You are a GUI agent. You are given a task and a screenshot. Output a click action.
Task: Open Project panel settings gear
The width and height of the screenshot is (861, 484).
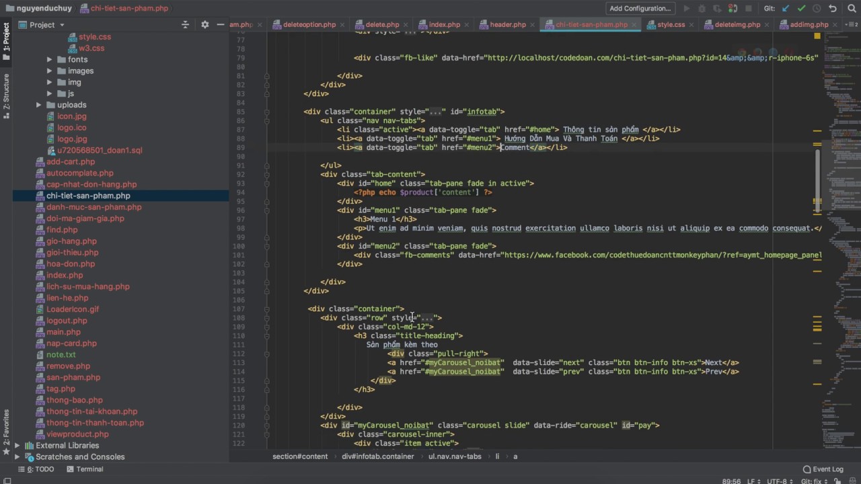[x=205, y=25]
